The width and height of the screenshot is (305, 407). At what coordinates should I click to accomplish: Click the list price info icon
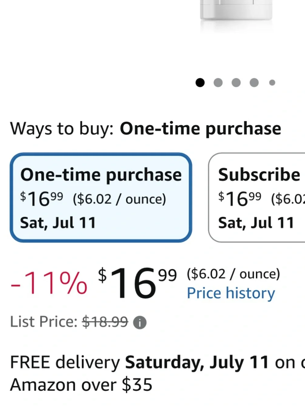click(140, 323)
